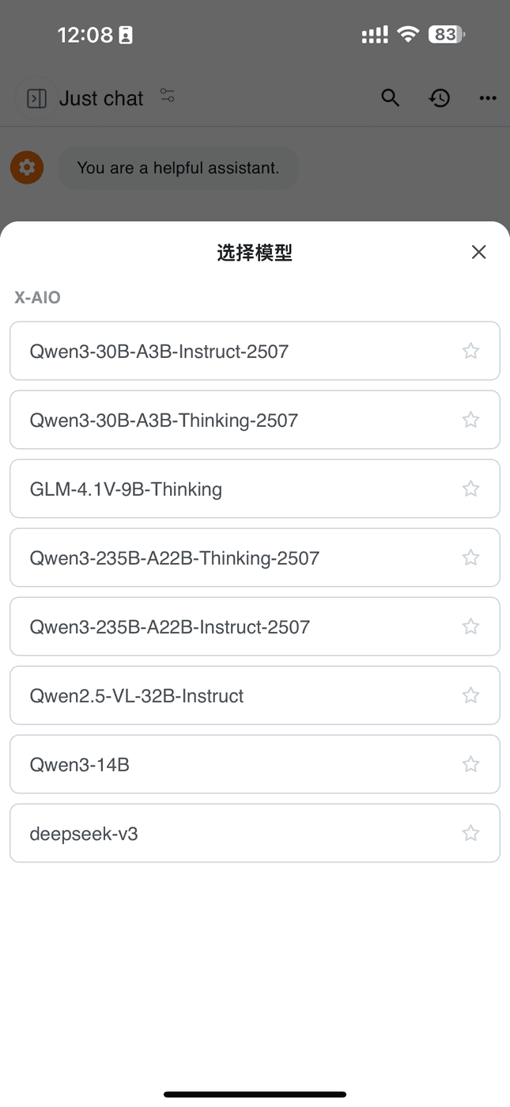Open chat settings sliders icon

[167, 96]
